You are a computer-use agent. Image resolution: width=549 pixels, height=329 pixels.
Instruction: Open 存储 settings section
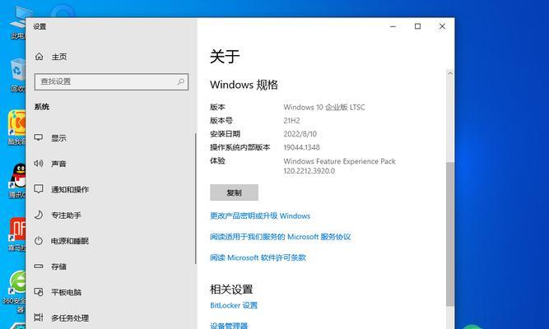pyautogui.click(x=58, y=266)
